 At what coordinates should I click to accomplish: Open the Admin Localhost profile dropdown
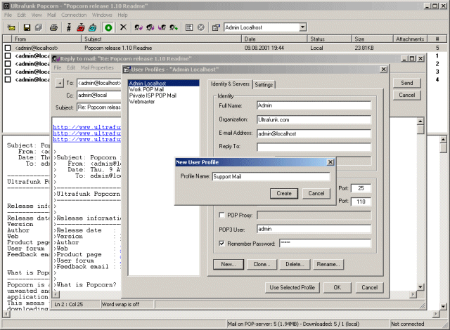point(302,27)
